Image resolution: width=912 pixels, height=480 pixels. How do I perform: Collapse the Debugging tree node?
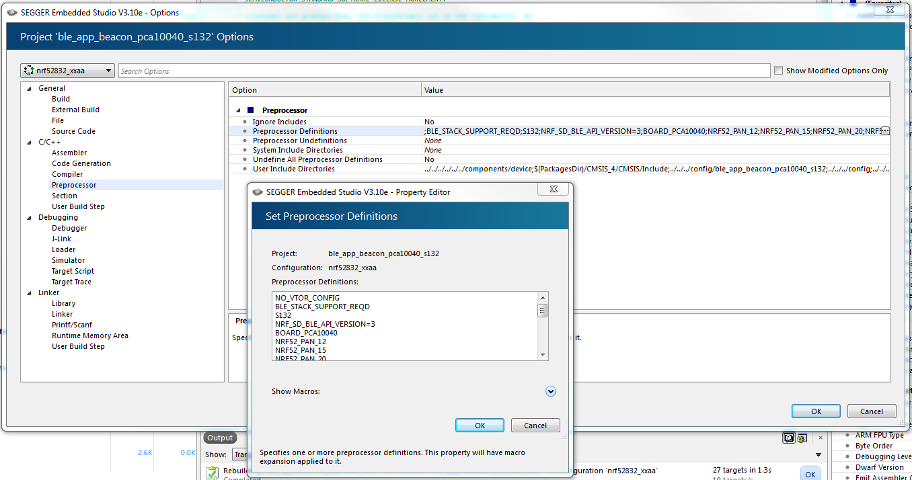click(x=29, y=217)
